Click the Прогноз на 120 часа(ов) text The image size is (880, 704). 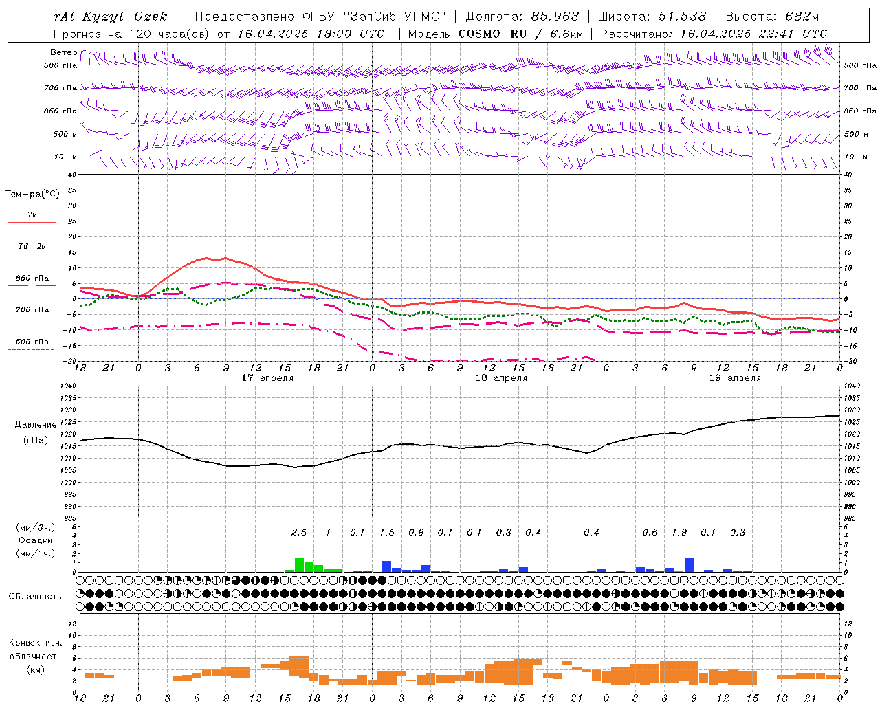coord(132,34)
